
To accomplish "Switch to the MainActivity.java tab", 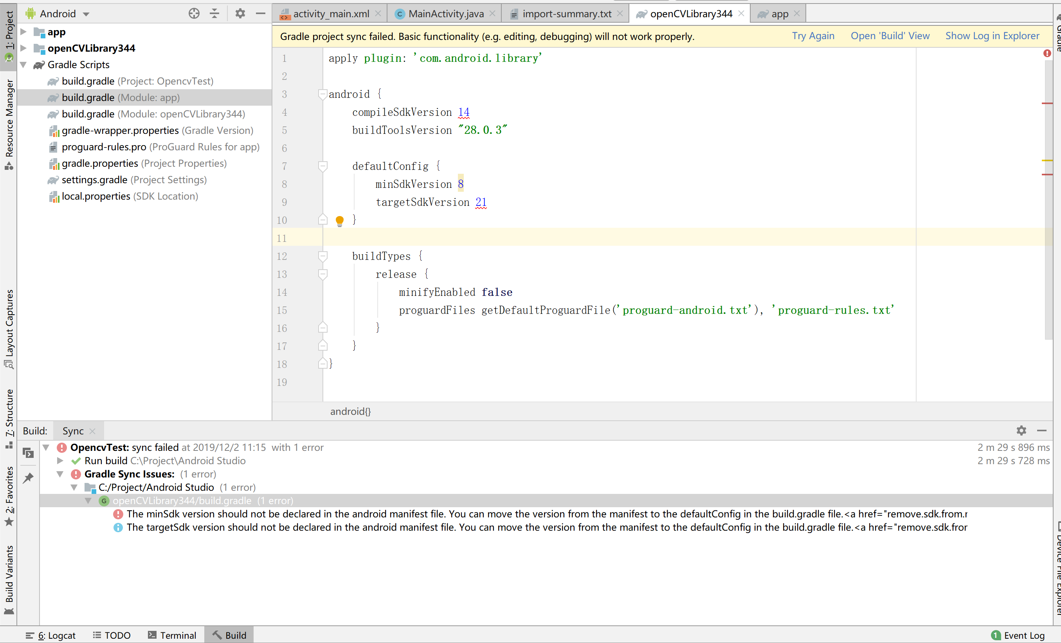I will [445, 13].
